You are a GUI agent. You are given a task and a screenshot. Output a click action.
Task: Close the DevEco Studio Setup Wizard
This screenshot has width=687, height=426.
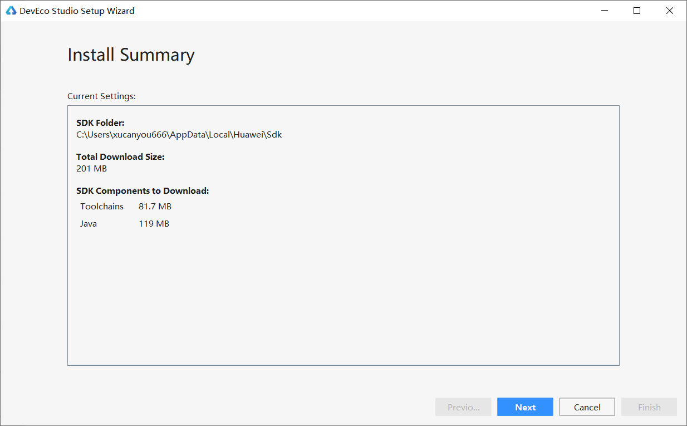point(670,11)
